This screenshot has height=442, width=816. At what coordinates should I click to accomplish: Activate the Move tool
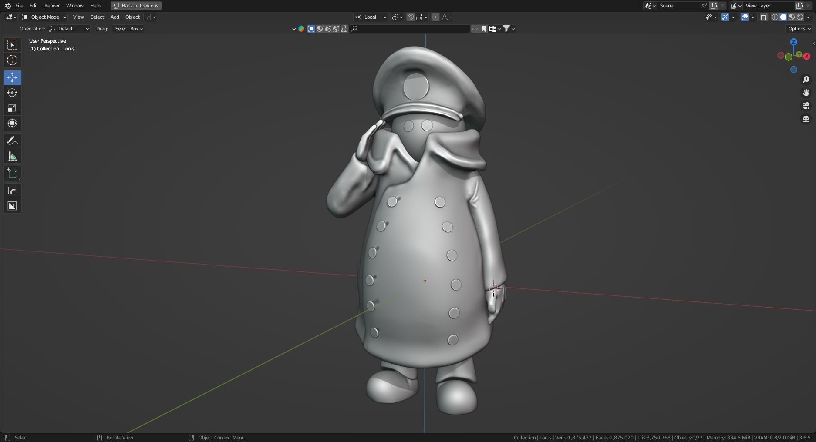coord(12,77)
